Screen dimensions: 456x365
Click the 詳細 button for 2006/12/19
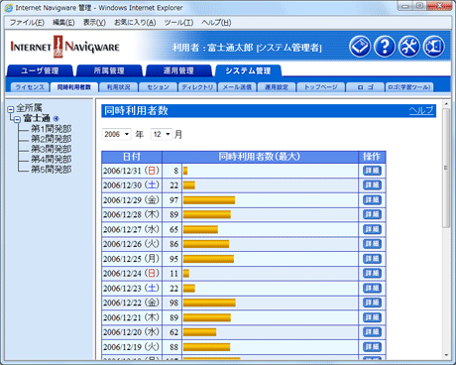point(372,347)
